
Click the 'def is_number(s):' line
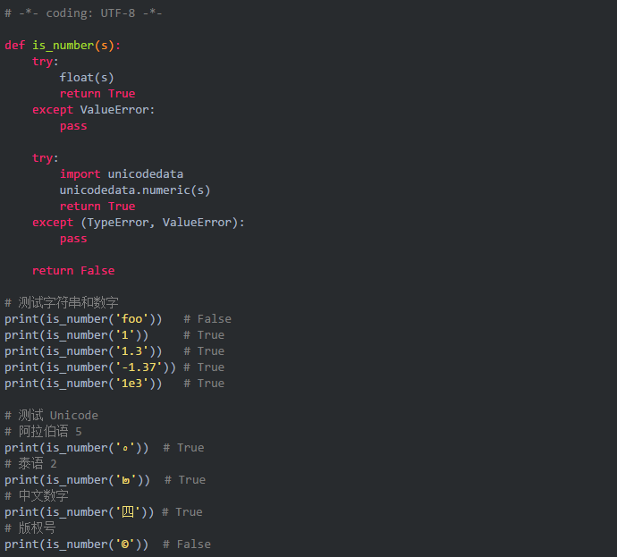(x=63, y=46)
